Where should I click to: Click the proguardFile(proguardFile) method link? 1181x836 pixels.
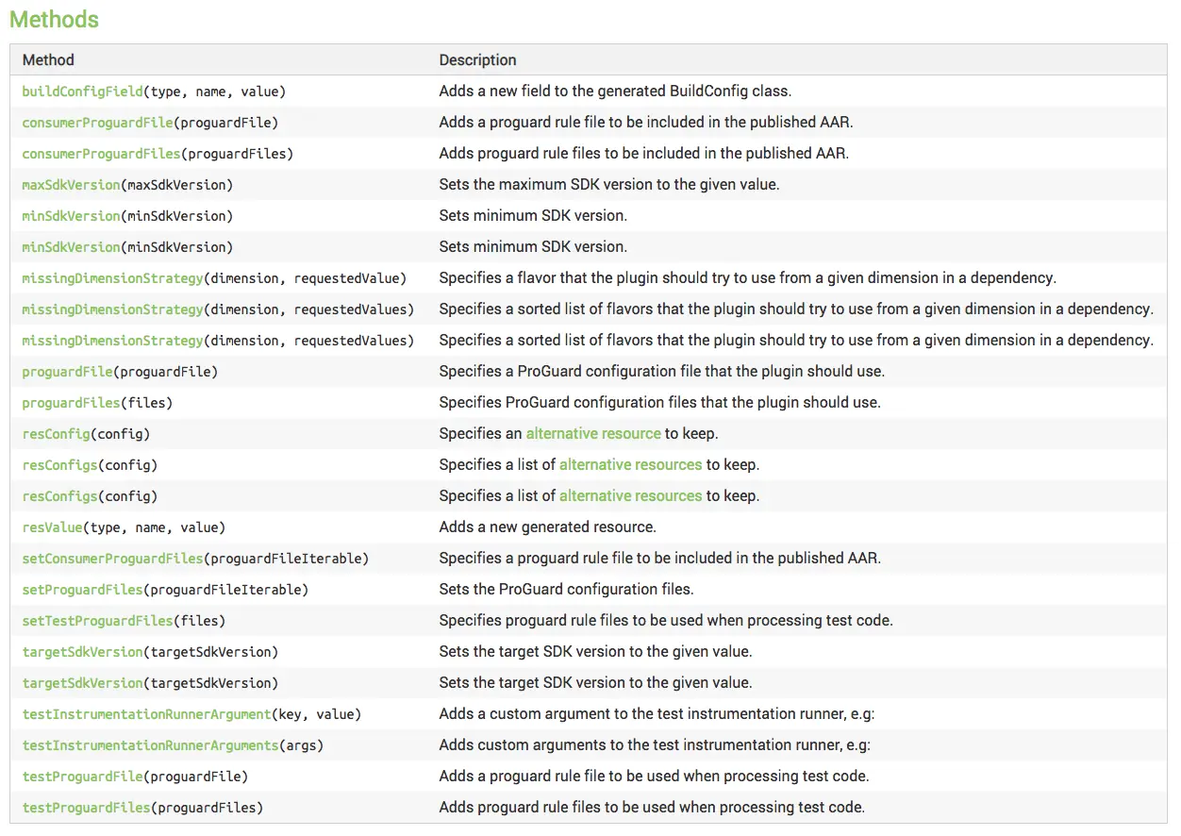67,372
